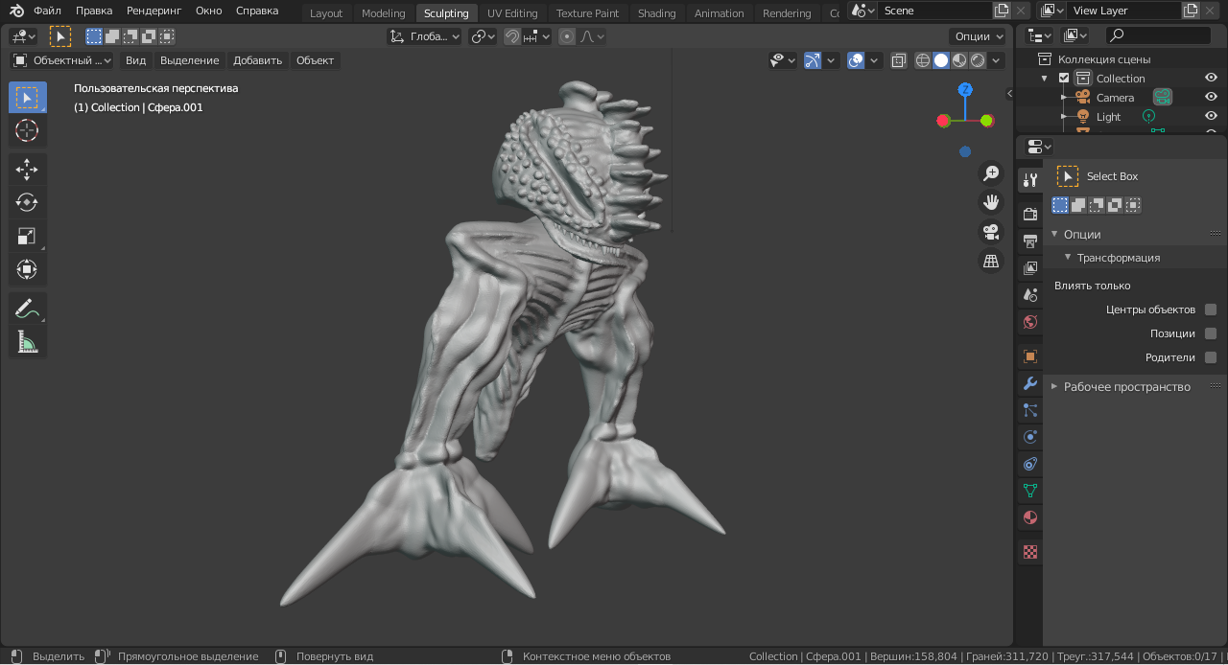The height and width of the screenshot is (665, 1228).
Task: Switch perspective/orthographic with grid gizmo
Action: pos(991,261)
